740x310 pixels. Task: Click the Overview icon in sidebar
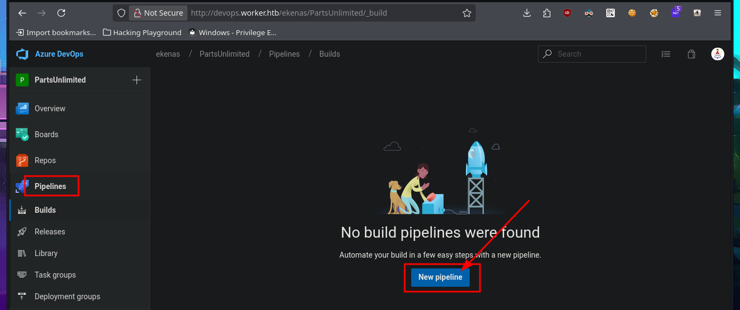point(22,109)
